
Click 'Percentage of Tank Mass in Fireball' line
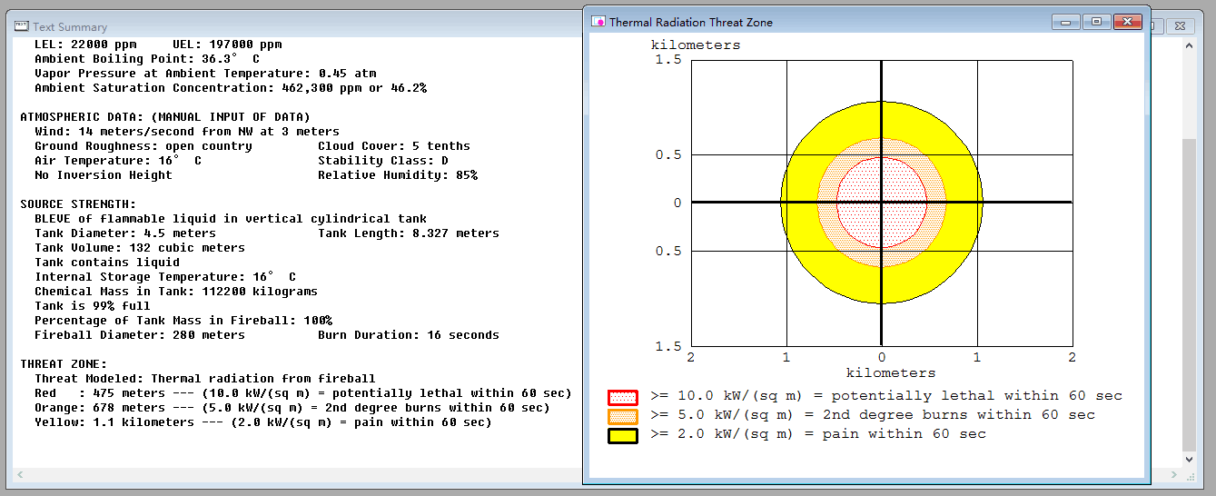(x=183, y=321)
